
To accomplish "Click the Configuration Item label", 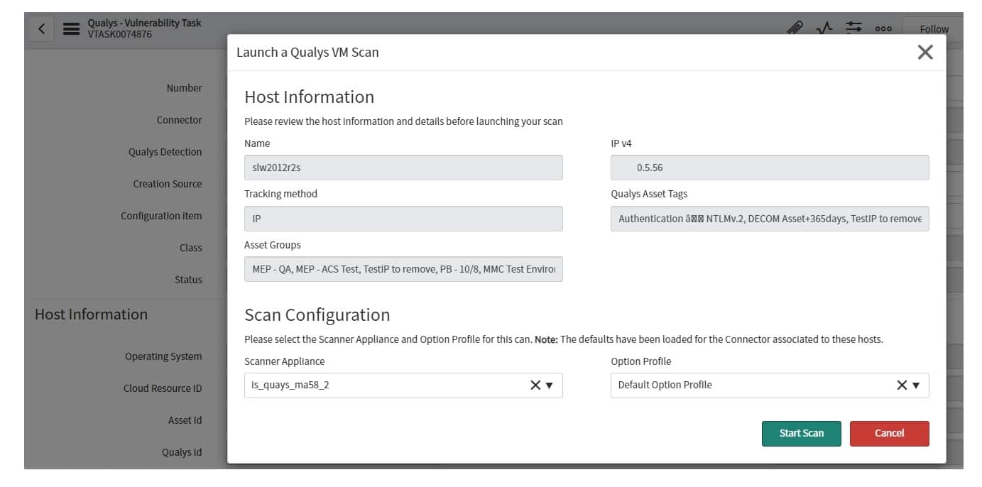I will 161,216.
